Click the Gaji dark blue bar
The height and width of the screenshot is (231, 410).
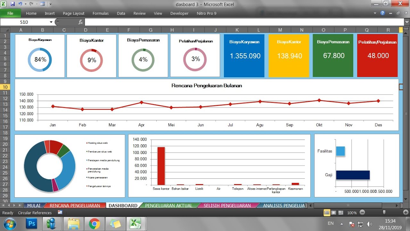coord(353,175)
